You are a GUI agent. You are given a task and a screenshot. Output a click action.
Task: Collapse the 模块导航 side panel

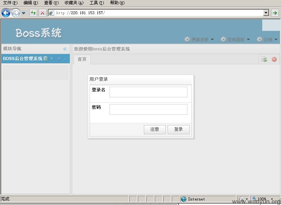pos(65,49)
